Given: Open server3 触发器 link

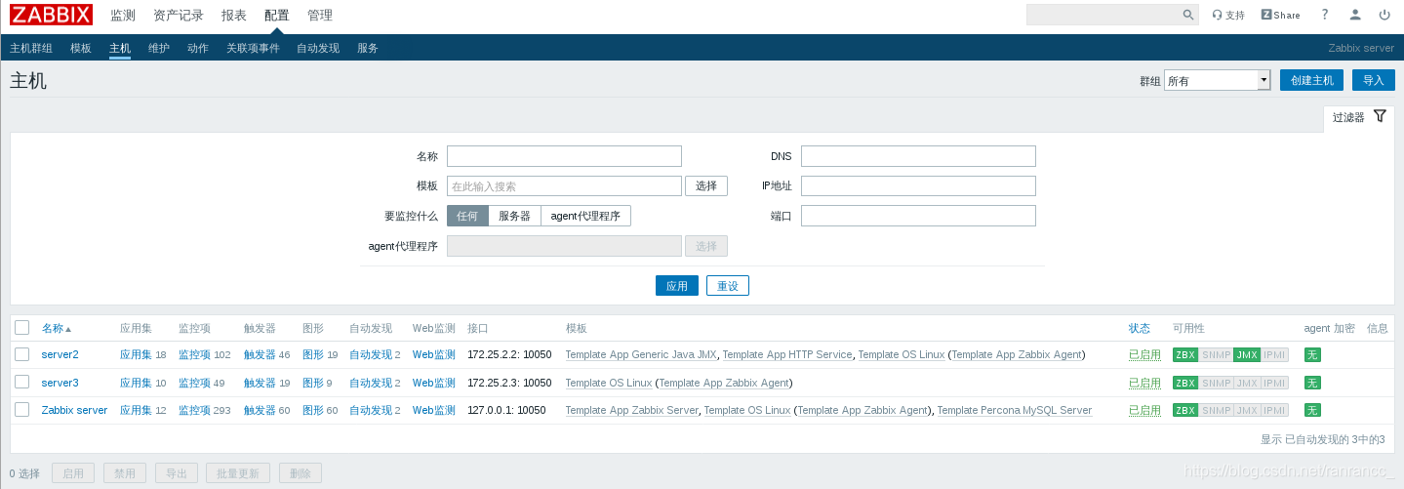Looking at the screenshot, I should [x=260, y=383].
